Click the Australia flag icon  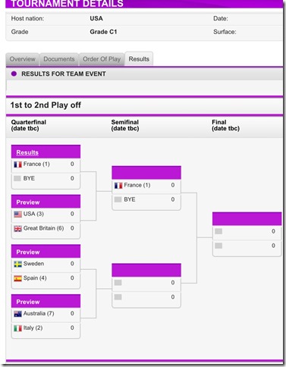tap(17, 314)
